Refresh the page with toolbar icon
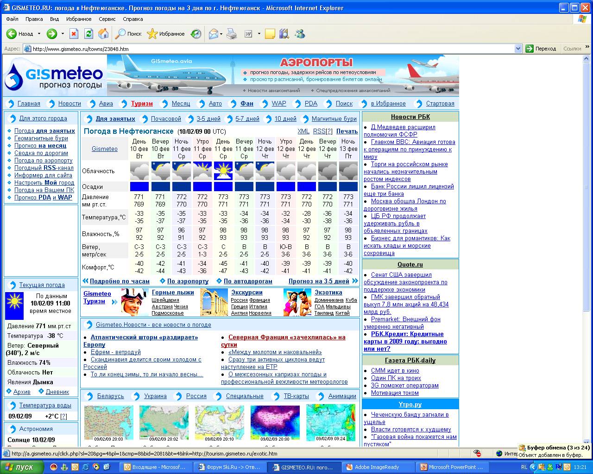Image resolution: width=593 pixels, height=474 pixels. 88,34
